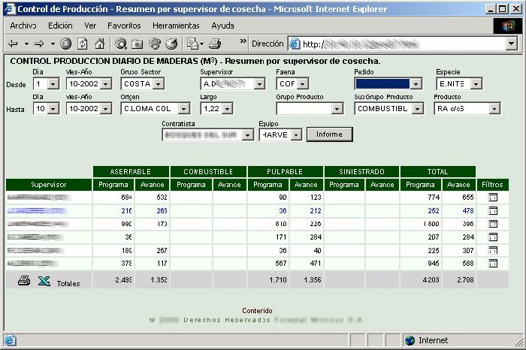Export to Excel via the Totales row X icon

(x=44, y=281)
